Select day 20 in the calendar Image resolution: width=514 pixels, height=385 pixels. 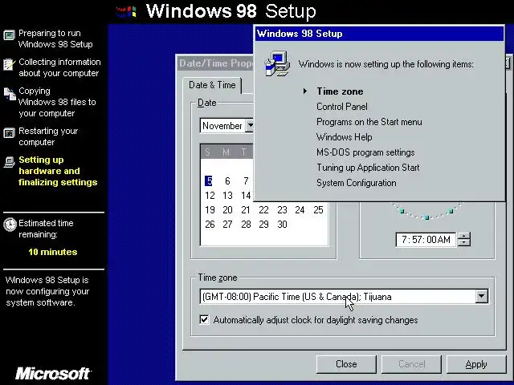coord(227,210)
